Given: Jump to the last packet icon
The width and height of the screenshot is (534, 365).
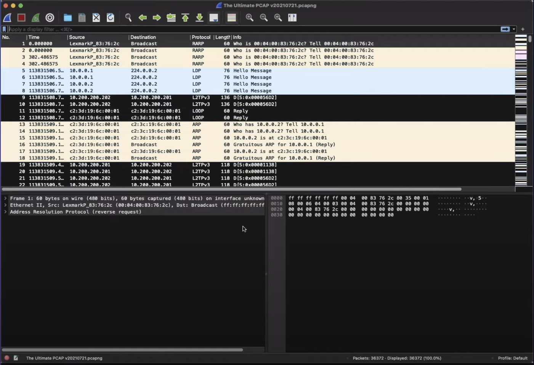Looking at the screenshot, I should pyautogui.click(x=199, y=18).
